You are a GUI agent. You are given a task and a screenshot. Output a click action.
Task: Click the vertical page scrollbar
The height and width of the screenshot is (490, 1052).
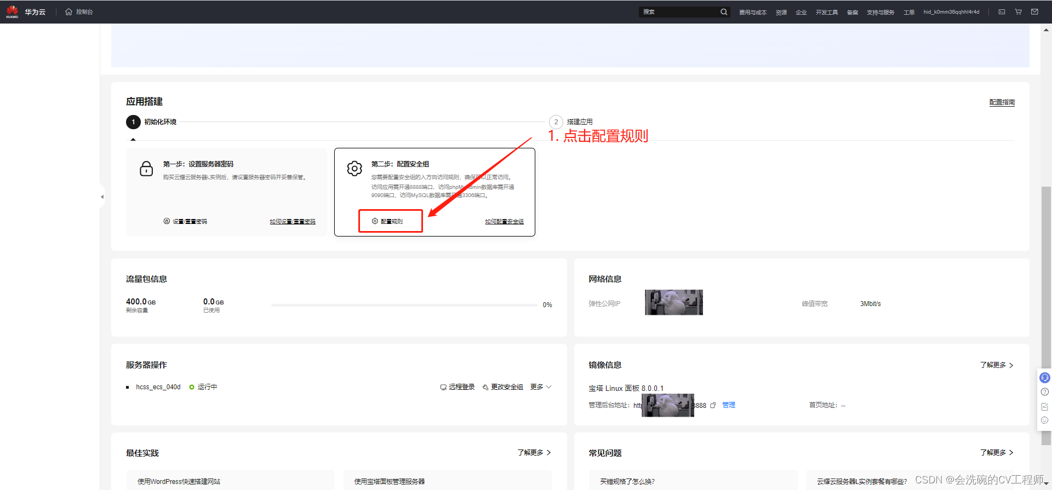pos(1046,274)
